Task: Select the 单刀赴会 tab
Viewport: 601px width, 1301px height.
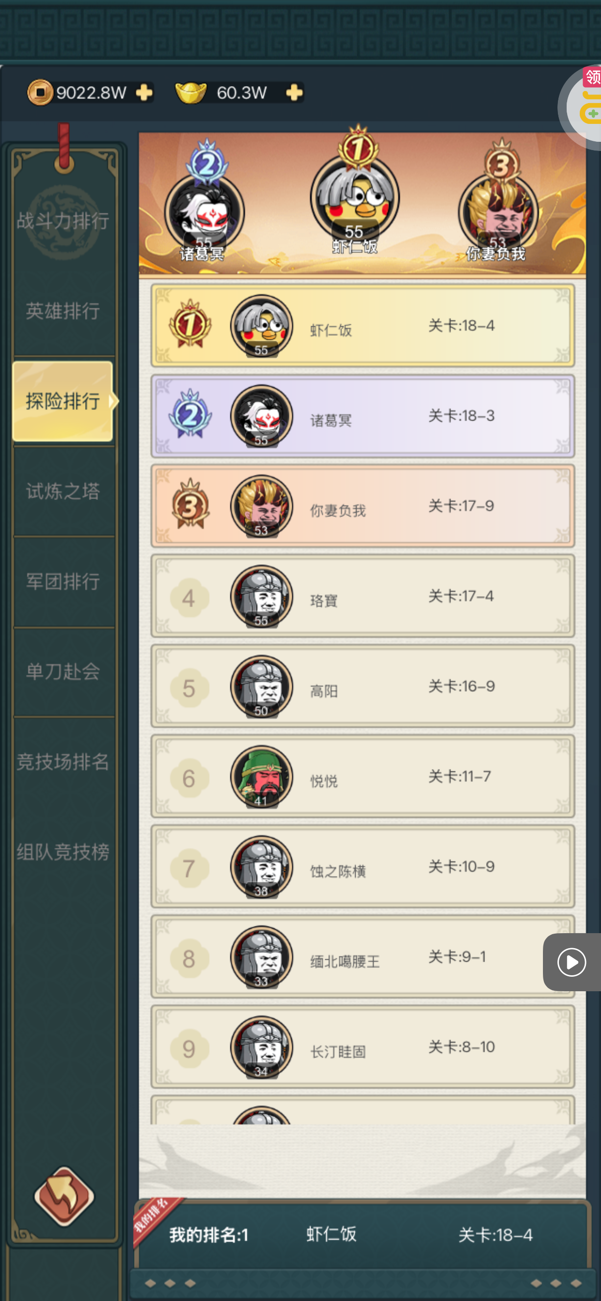Action: tap(63, 672)
